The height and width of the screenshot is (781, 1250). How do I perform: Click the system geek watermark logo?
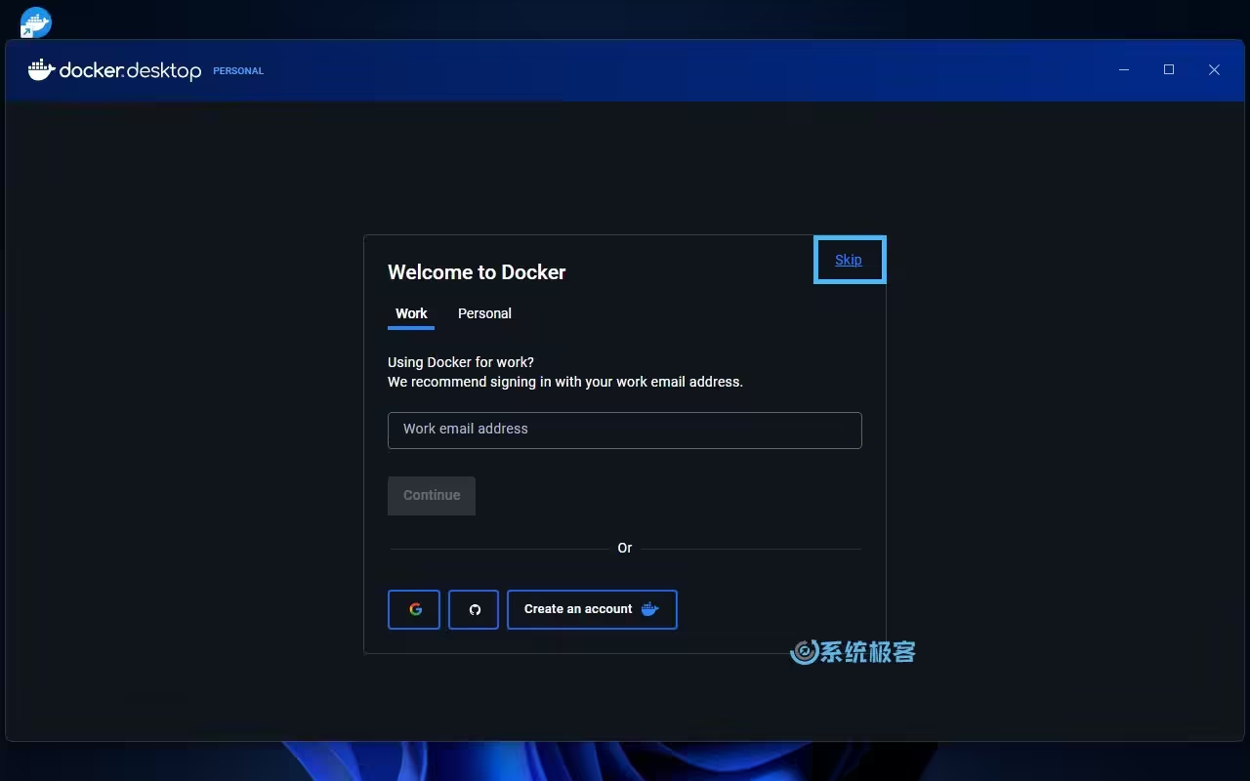(853, 652)
